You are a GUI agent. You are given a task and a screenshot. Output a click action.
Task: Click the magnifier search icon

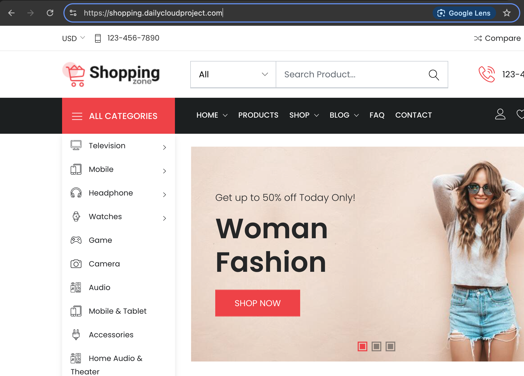pos(434,75)
